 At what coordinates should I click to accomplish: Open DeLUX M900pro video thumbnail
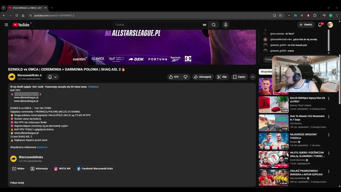(x=274, y=105)
